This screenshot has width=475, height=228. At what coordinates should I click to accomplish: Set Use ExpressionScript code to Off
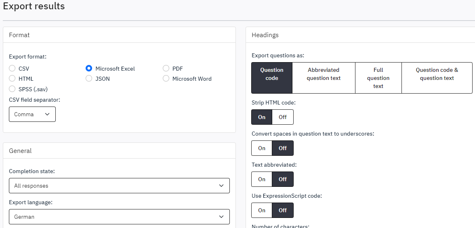coord(283,210)
